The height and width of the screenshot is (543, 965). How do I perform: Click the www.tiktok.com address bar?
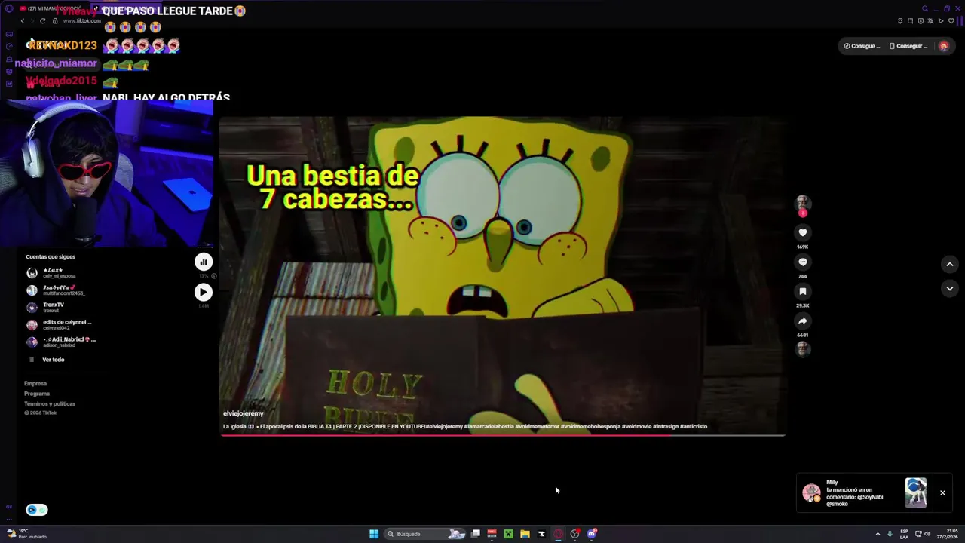point(81,21)
